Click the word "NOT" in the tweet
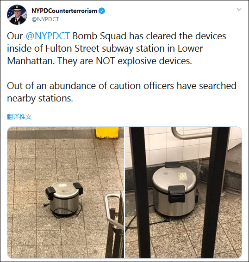Screen dimensions: 249x262 (106, 61)
